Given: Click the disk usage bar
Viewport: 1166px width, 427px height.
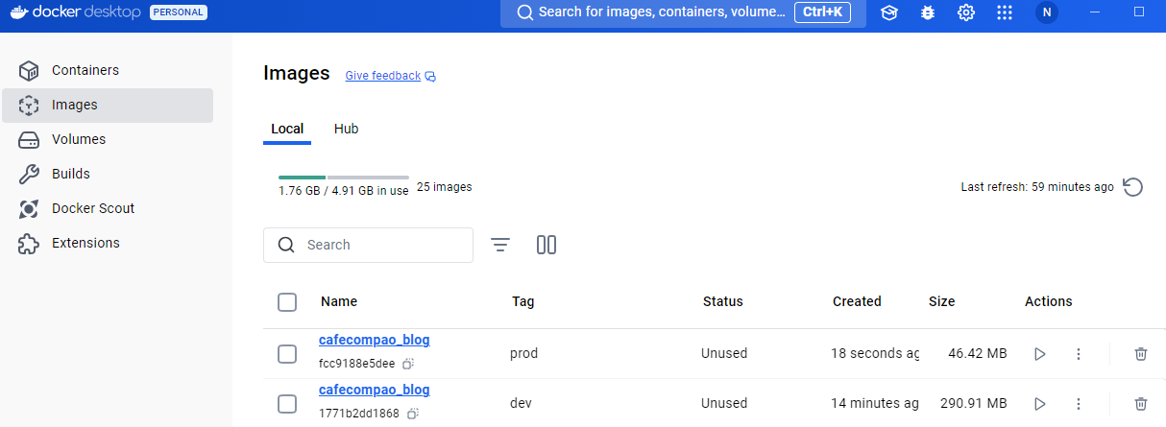Looking at the screenshot, I should (344, 178).
